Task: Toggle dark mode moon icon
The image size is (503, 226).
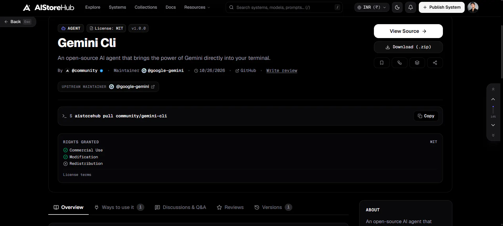Action: coord(397,7)
